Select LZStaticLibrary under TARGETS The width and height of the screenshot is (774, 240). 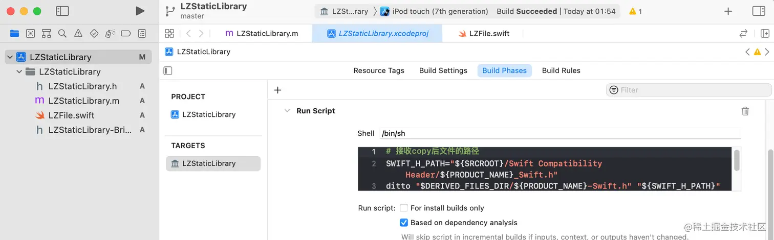click(213, 163)
